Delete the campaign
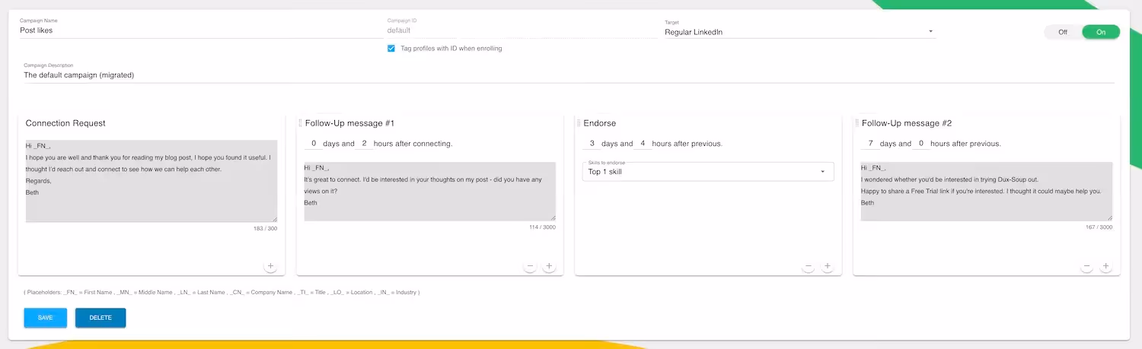 (100, 318)
